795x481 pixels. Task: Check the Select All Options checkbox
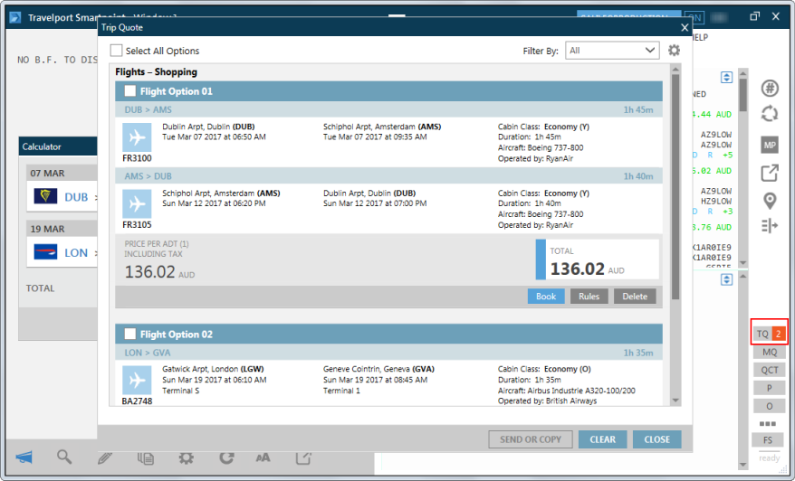coord(116,51)
